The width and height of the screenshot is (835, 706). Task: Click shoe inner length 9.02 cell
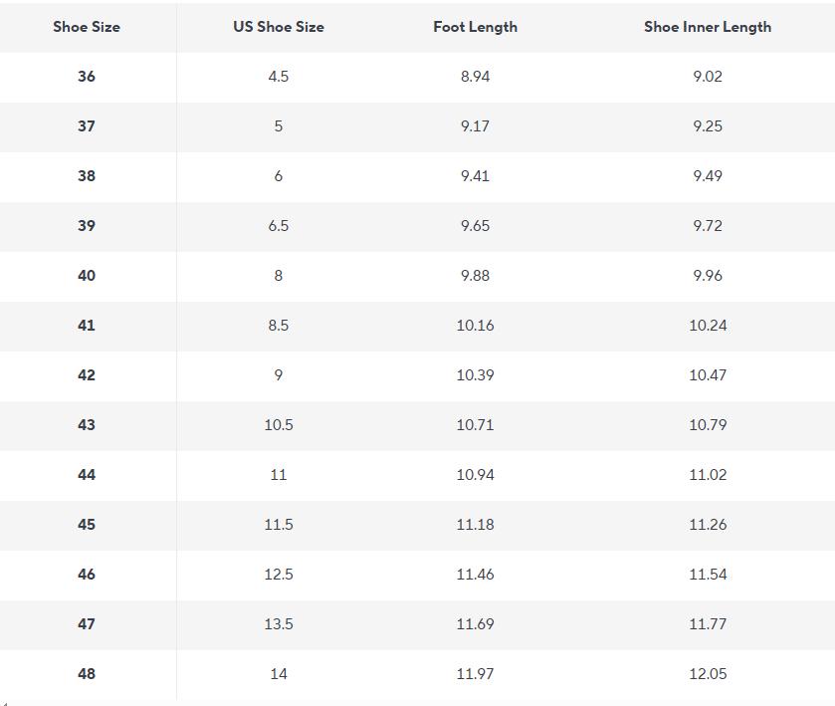pyautogui.click(x=707, y=77)
